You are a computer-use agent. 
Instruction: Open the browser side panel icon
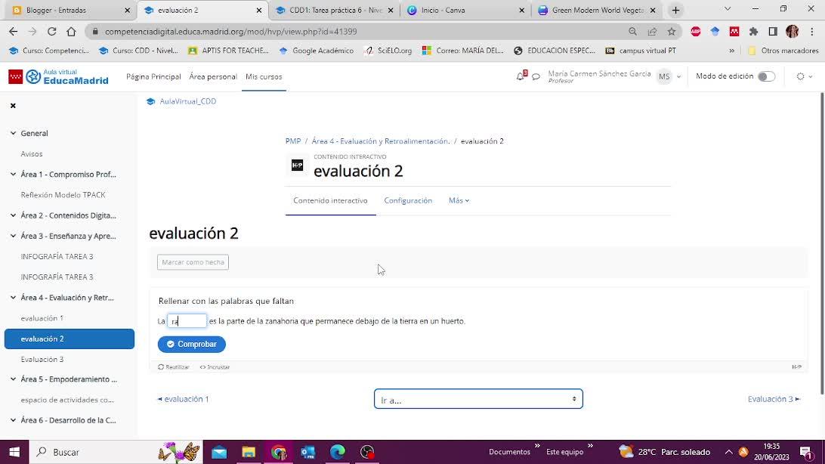[773, 32]
